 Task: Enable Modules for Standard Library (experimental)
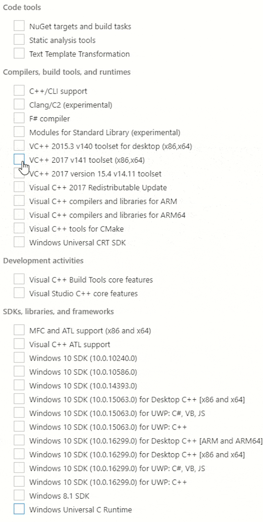[18, 132]
